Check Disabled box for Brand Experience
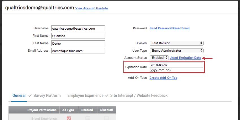The width and height of the screenshot is (240, 120). coord(106,118)
